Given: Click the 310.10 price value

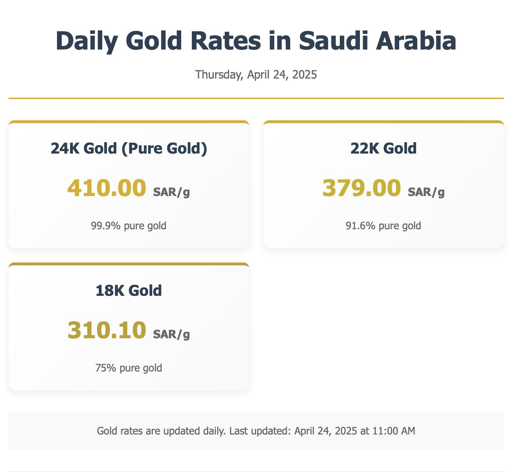Looking at the screenshot, I should (107, 330).
